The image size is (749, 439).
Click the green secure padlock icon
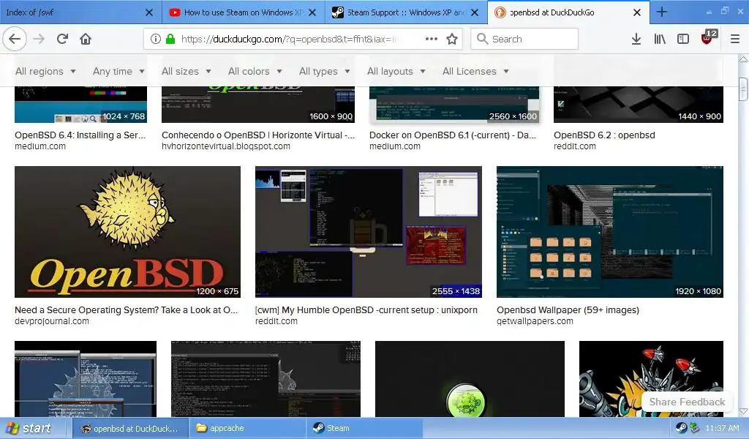pos(170,40)
